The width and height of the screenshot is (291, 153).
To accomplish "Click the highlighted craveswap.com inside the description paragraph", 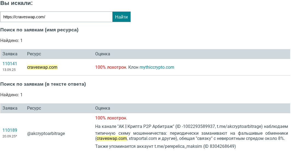I will click(112, 139).
